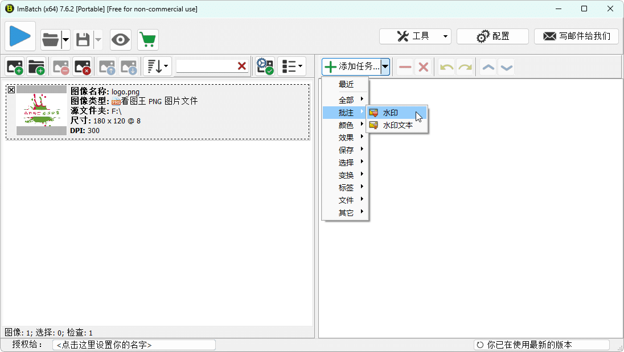Click the authorization name input field
This screenshot has height=352, width=624.
point(134,344)
